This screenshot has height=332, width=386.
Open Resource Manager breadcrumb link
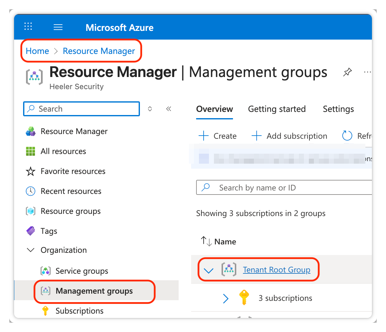[x=99, y=51]
